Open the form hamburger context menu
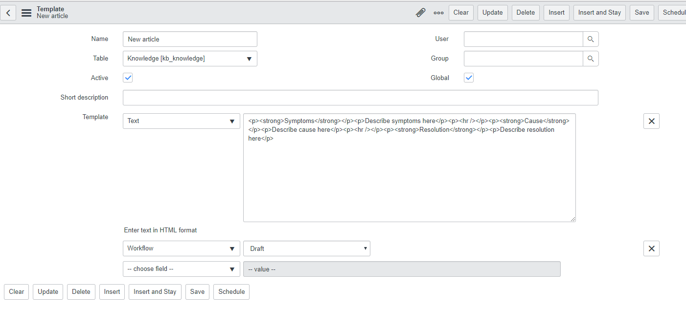Image resolution: width=686 pixels, height=309 pixels. 26,13
